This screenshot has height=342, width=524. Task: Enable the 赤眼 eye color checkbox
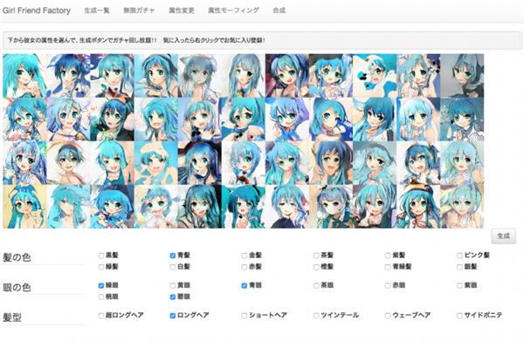(x=388, y=285)
